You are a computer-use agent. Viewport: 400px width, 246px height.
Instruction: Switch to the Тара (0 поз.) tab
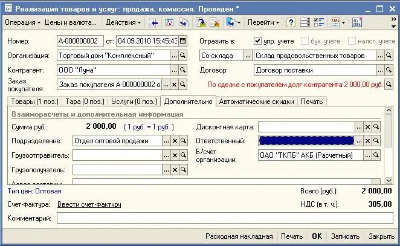(x=85, y=102)
